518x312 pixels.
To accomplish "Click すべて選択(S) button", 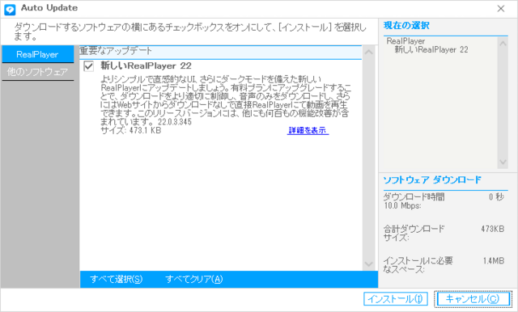I will click(x=117, y=280).
